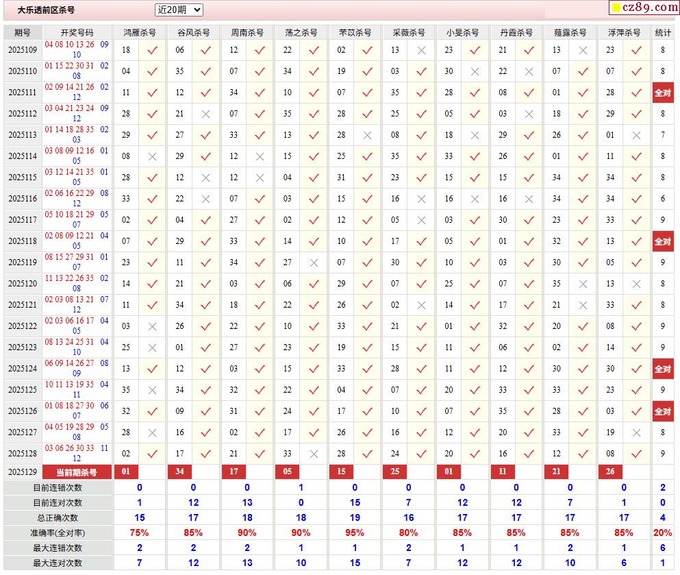This screenshot has height=575, width=680.
Task: Open the 近20期 period range dropdown
Action: click(179, 10)
